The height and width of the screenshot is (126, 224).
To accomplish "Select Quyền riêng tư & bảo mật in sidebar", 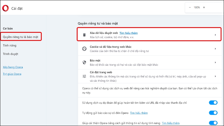I will click(20, 37).
